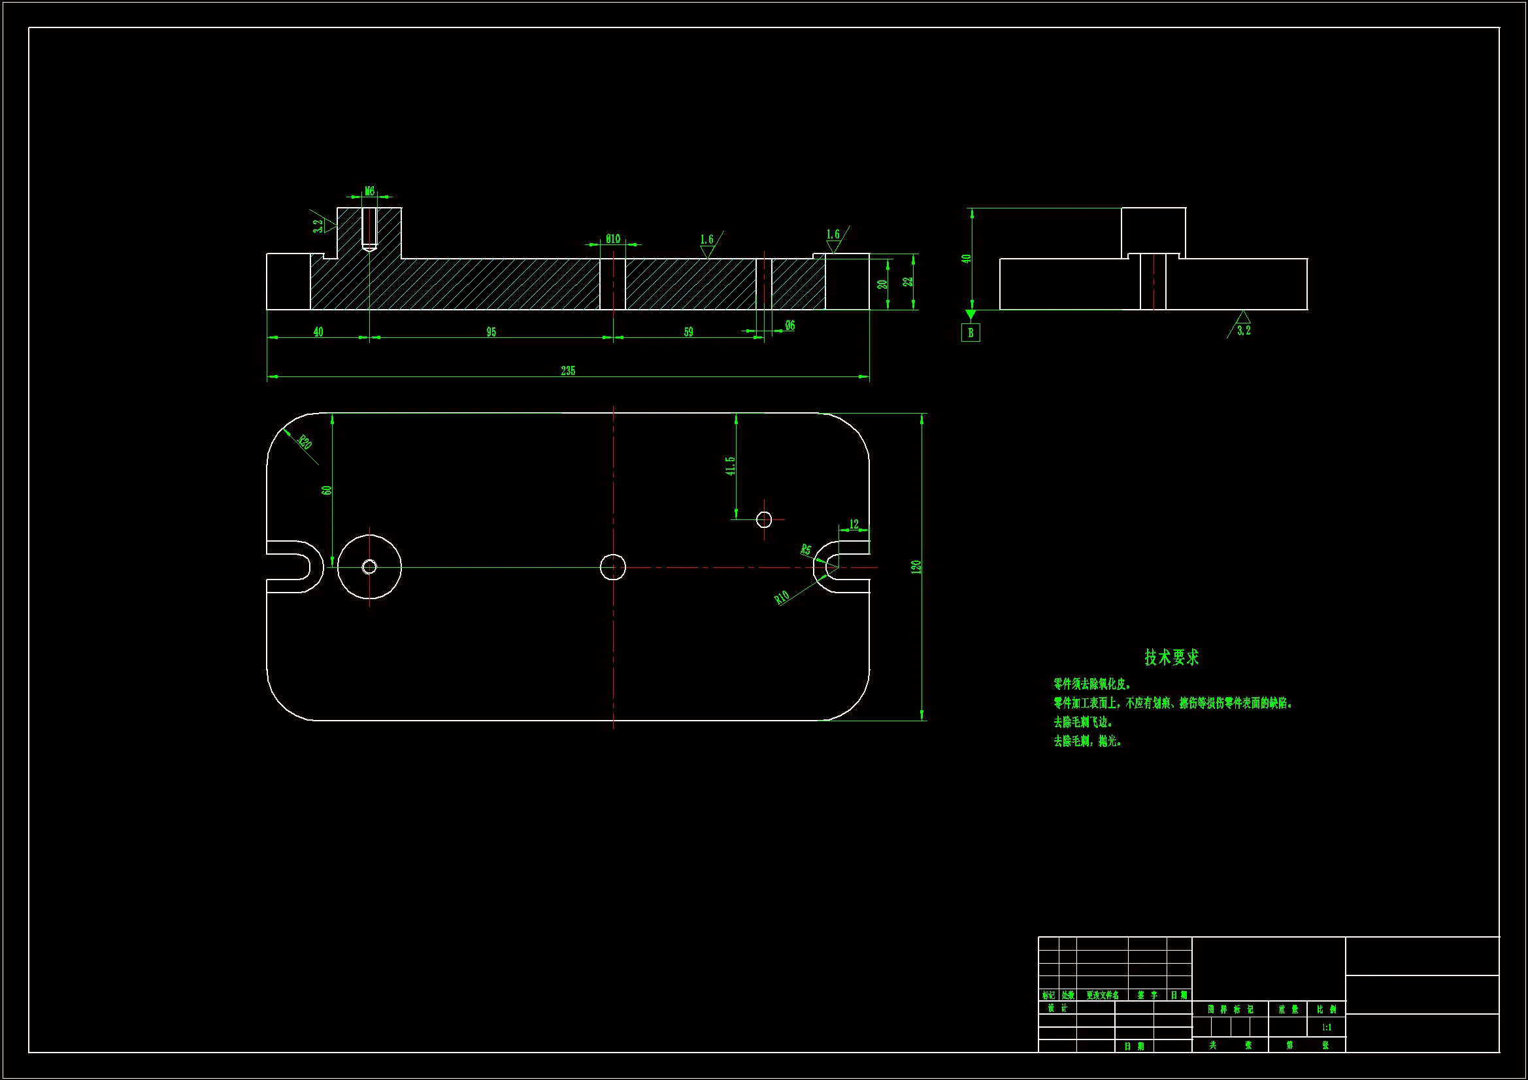The width and height of the screenshot is (1528, 1080).
Task: Click the 技术要求 heading text
Action: (1171, 657)
